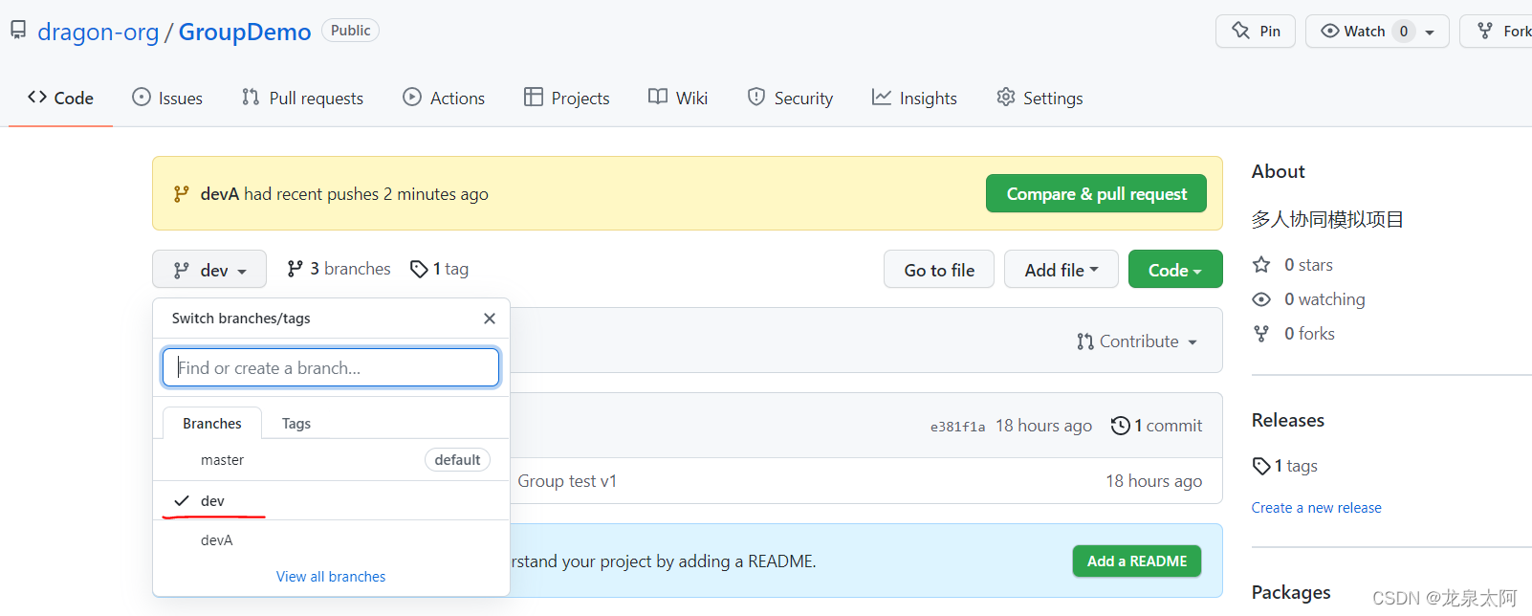The image size is (1532, 616).
Task: Pin this repository with the Pin button
Action: [x=1256, y=32]
